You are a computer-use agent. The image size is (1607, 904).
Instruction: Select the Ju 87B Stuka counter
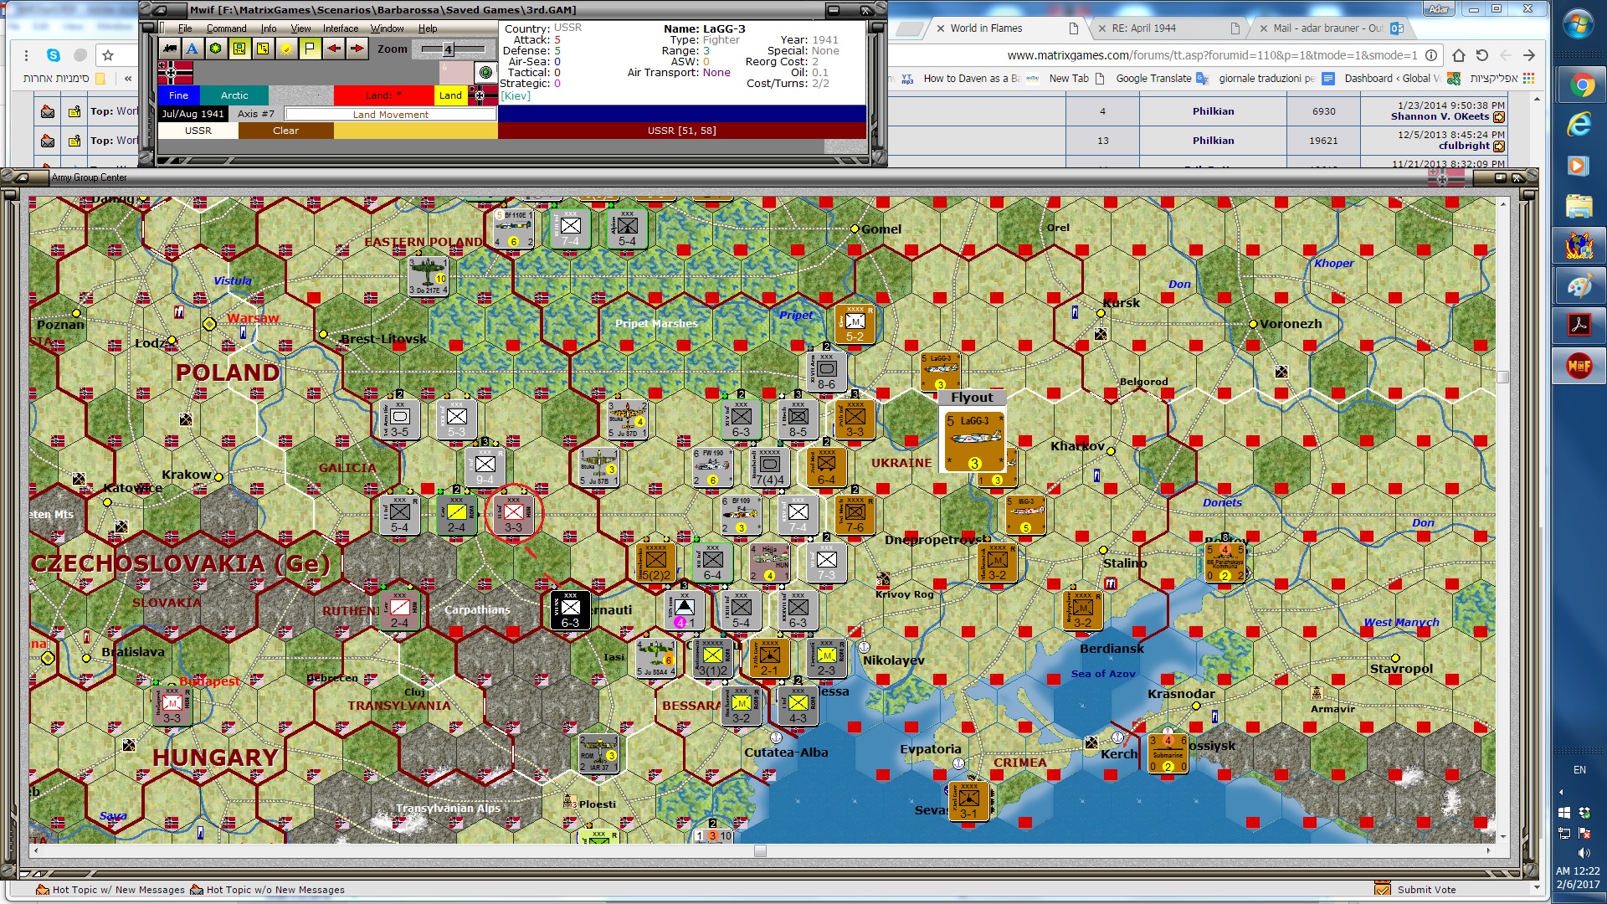coord(599,467)
